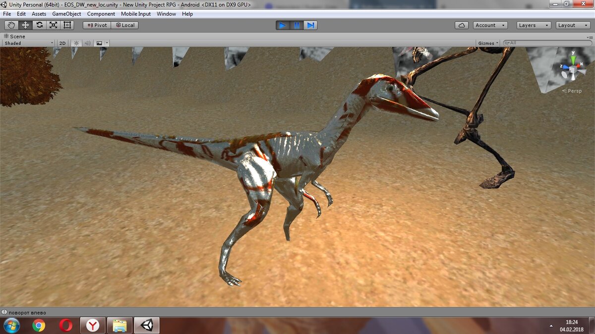Toggle scene effects image icon
This screenshot has height=334, width=595.
click(x=99, y=43)
